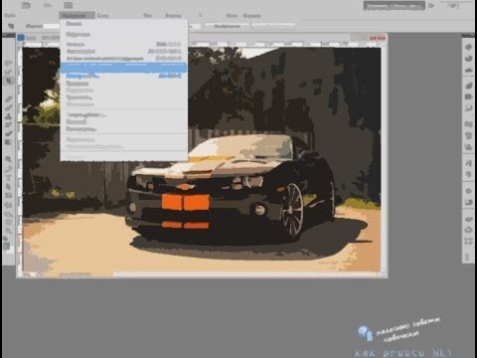Open the workspace switcher dropdown at top right

click(394, 6)
